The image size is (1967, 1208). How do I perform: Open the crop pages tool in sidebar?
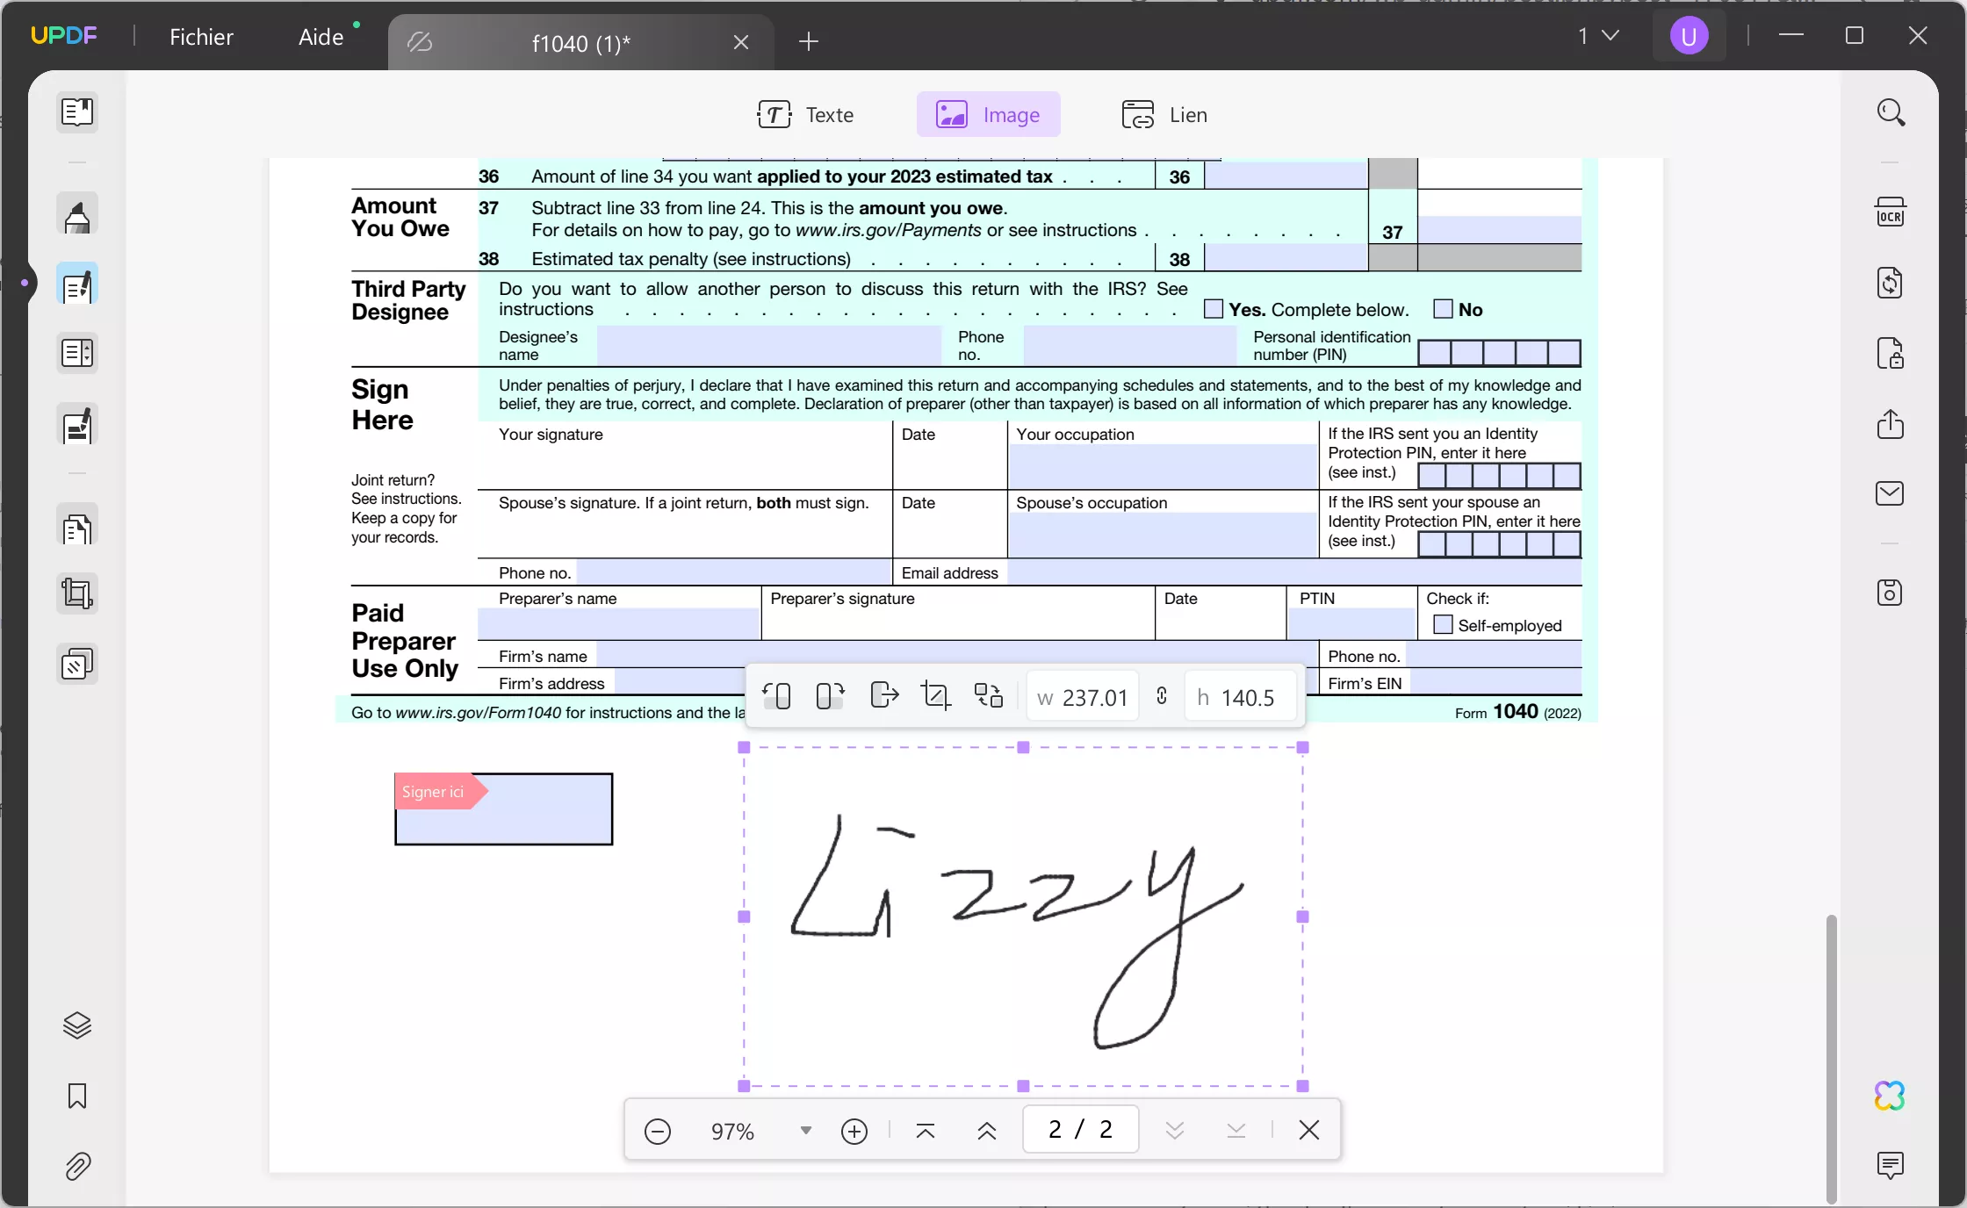click(77, 594)
